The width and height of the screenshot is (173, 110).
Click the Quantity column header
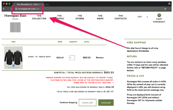73,42
